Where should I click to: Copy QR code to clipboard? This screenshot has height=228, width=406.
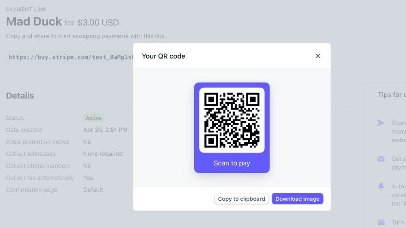[241, 199]
